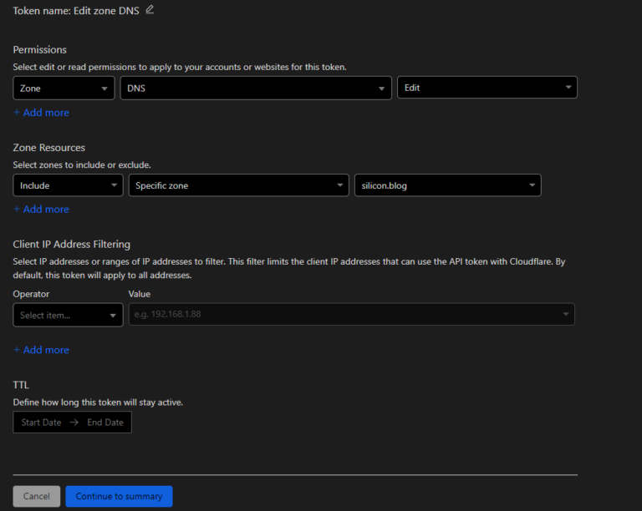Set the TTL End Date

(105, 422)
